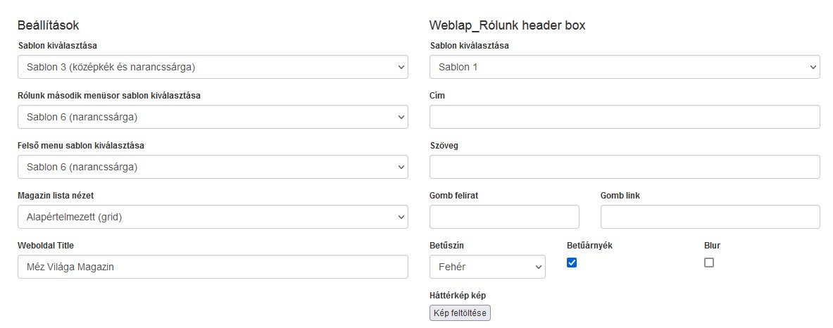Image resolution: width=833 pixels, height=328 pixels.
Task: Click the Betűárnyék label text
Action: tap(589, 245)
